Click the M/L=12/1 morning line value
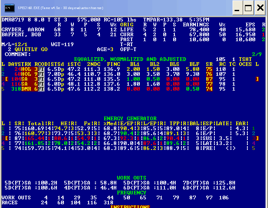The width and height of the screenshot is (268, 208). (14, 44)
